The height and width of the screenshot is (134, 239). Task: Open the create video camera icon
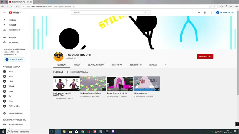pyautogui.click(x=199, y=13)
